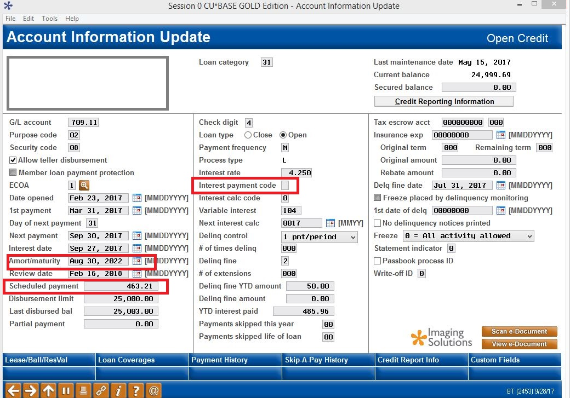Click the Purpose code field
This screenshot has width=570, height=398.
tap(74, 135)
